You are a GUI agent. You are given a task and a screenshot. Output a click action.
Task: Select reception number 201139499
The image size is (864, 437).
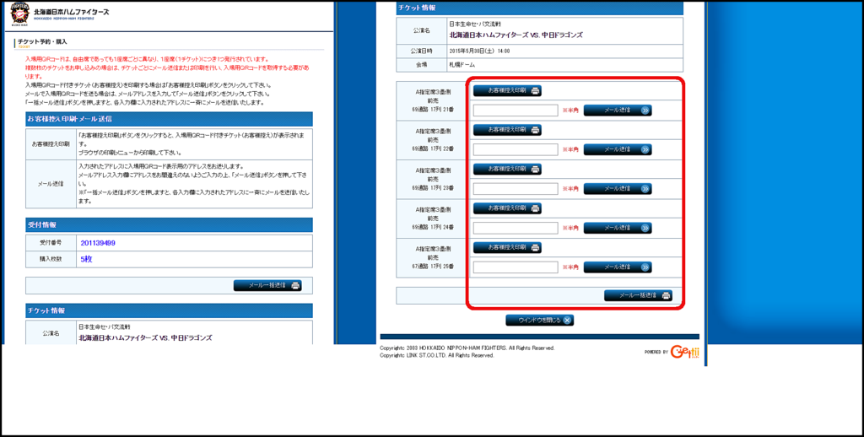[x=98, y=243]
